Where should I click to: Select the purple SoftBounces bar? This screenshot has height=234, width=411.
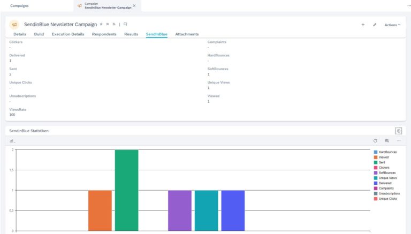tap(180, 210)
